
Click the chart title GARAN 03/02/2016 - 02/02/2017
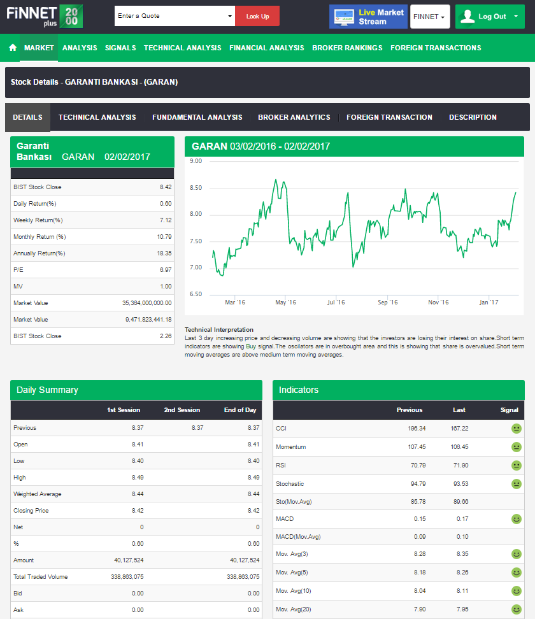(x=260, y=146)
